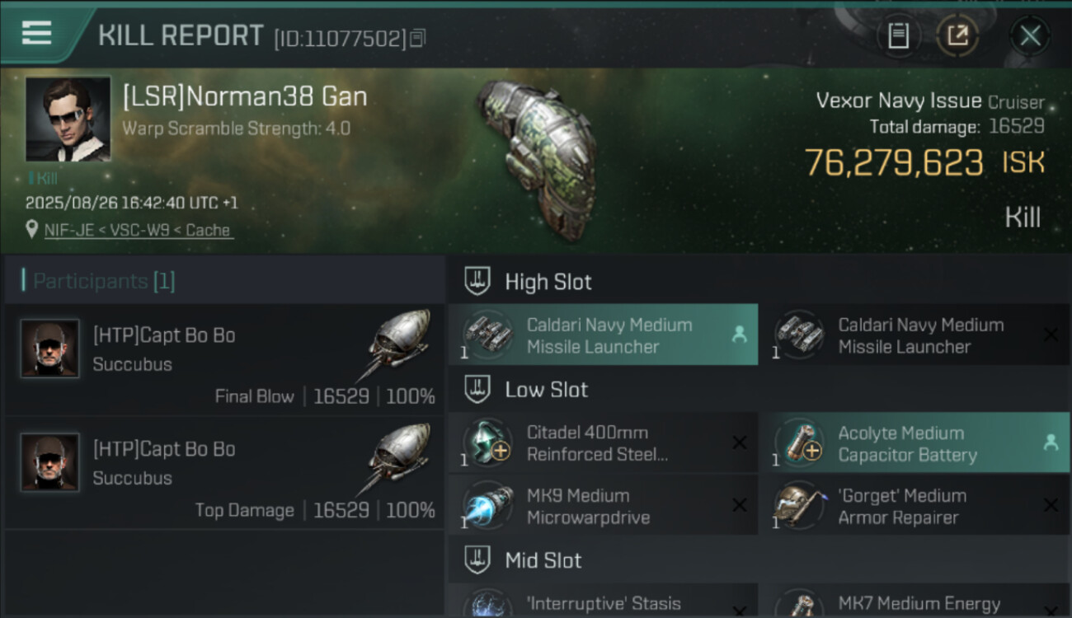The image size is (1072, 618).
Task: Select the highlighted Caldari Navy Medium Missile Launcher
Action: tap(603, 335)
